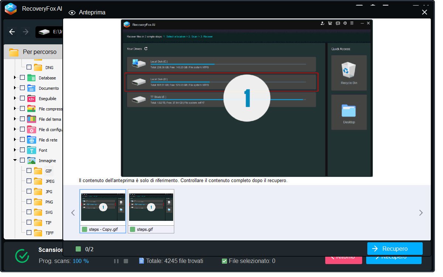Image resolution: width=443 pixels, height=277 pixels.
Task: Click the Eseguibile code folder icon
Action: (31, 99)
